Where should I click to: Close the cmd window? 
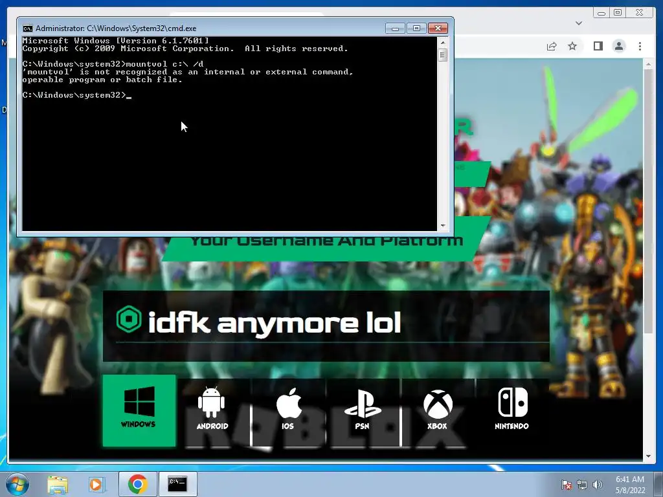coord(438,28)
